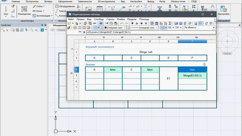Click the refresh arrows icon
This screenshot has height=136, width=242.
point(206,23)
